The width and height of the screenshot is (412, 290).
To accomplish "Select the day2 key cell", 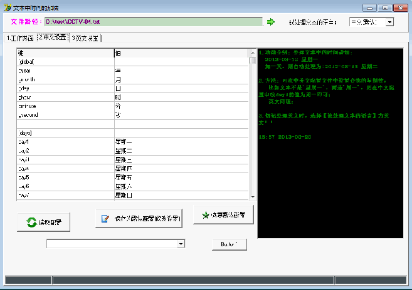I will tap(65, 151).
